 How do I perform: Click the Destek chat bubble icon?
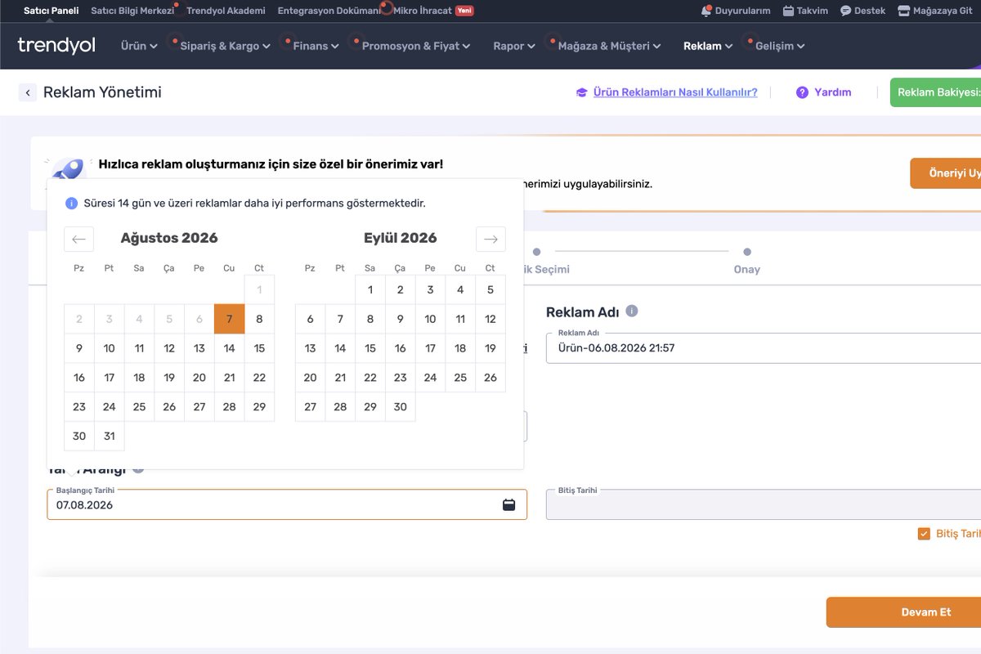point(846,11)
